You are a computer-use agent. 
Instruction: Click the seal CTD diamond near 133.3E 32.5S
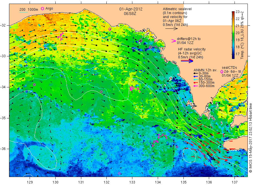coord(141,41)
